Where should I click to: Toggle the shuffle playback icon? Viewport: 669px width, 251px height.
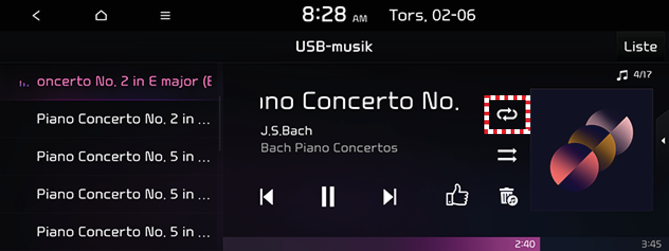click(x=507, y=155)
